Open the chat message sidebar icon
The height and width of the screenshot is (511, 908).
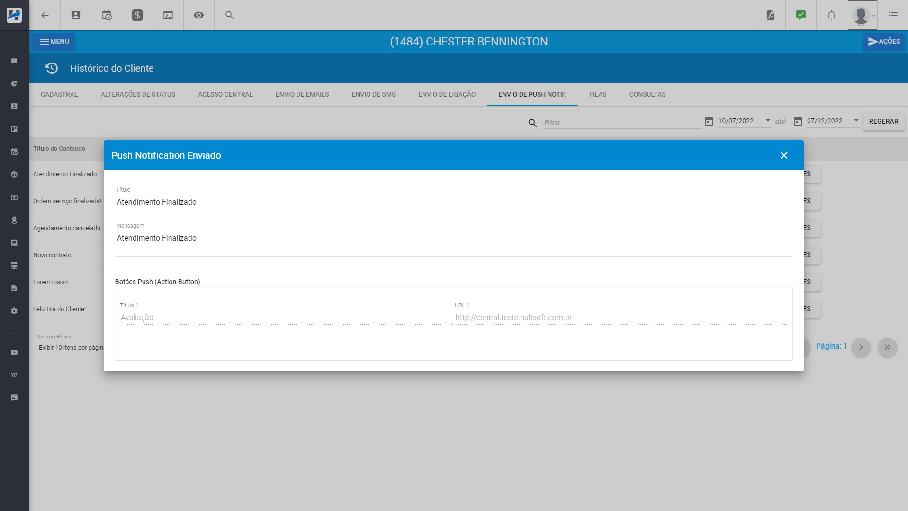pos(14,398)
